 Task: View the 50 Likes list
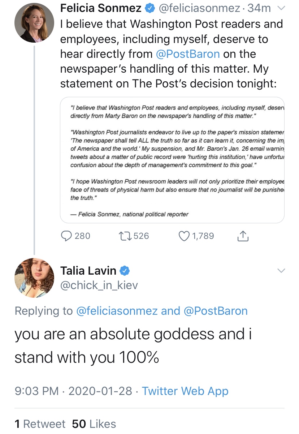tap(94, 424)
